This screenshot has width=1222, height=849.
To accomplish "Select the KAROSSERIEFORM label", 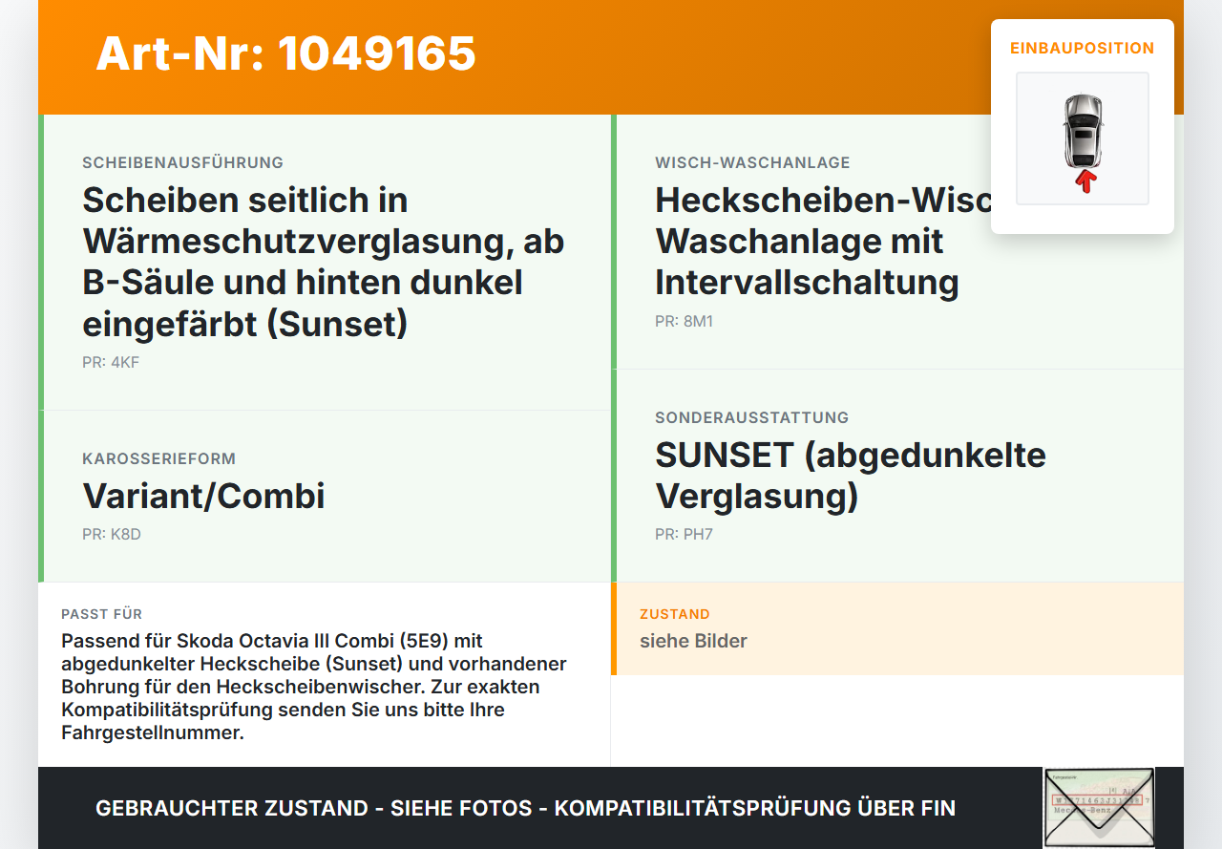I will point(158,458).
